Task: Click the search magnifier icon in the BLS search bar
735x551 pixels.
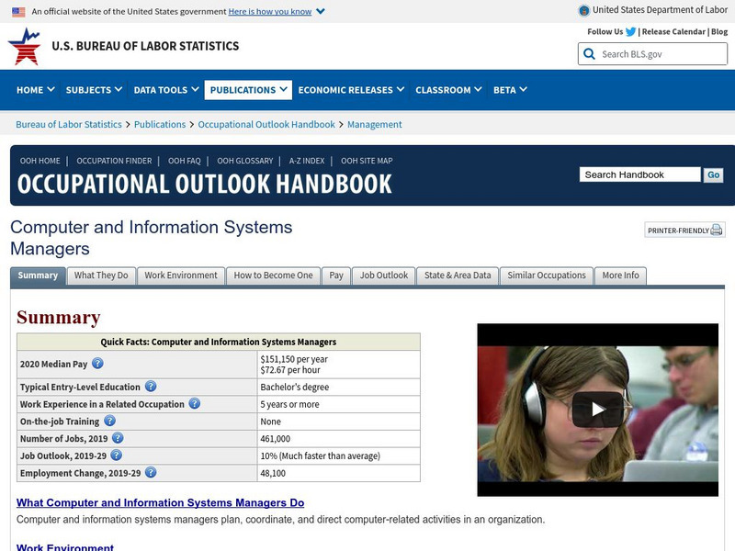Action: pos(589,54)
